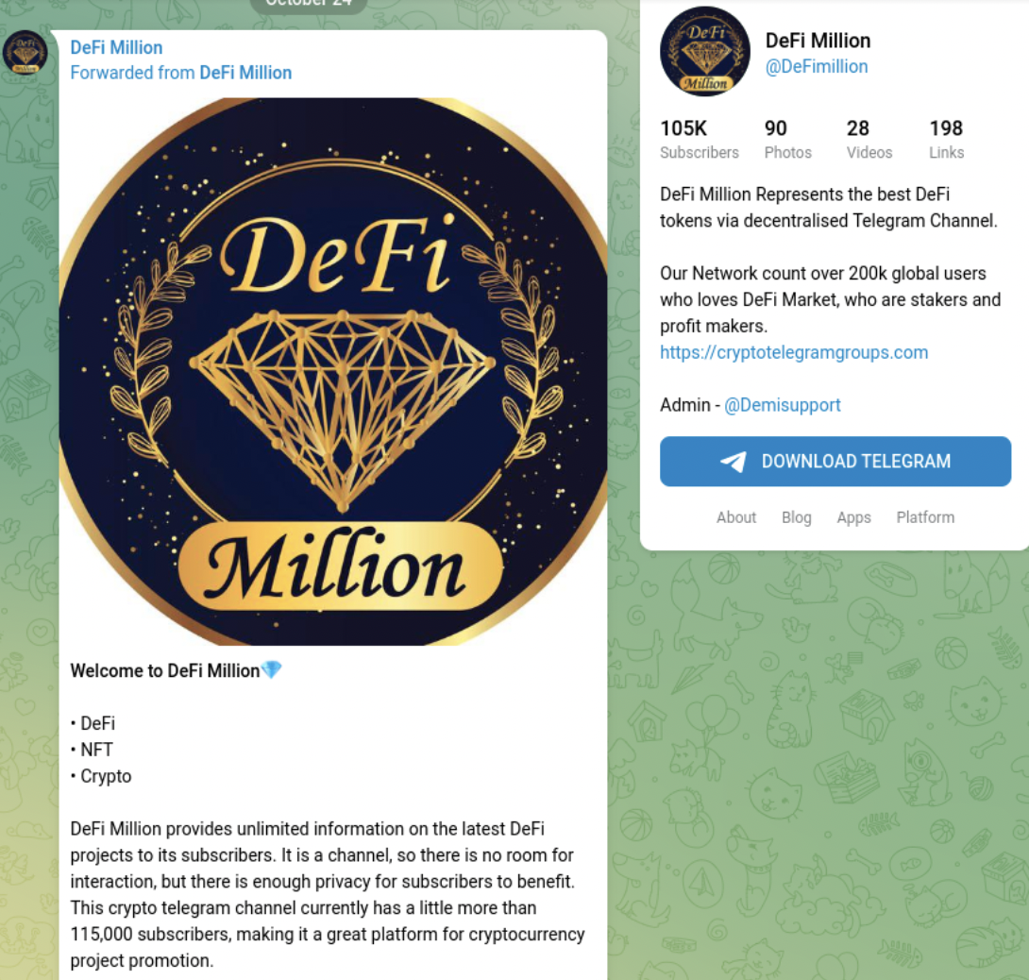The height and width of the screenshot is (980, 1029).
Task: Open forwarded-from DeFi Million source link
Action: 245,72
